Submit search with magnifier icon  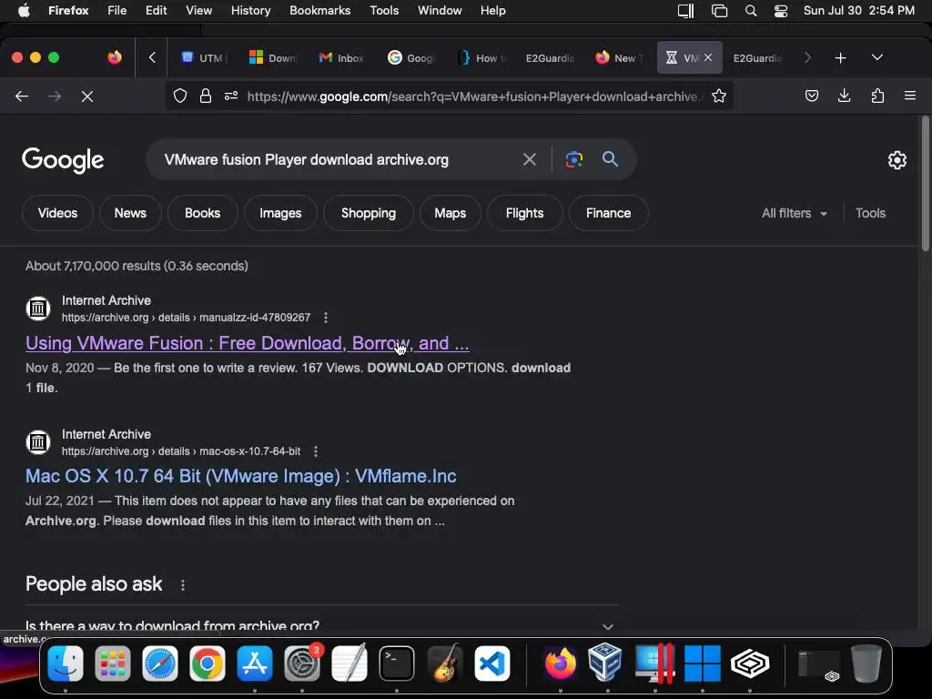coord(610,158)
